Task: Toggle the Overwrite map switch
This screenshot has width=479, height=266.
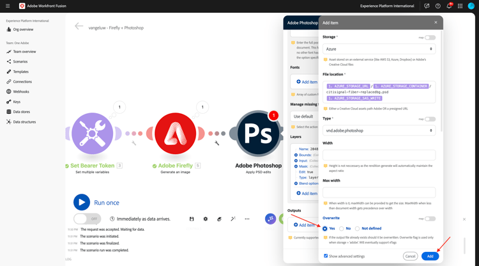Action: point(430,219)
